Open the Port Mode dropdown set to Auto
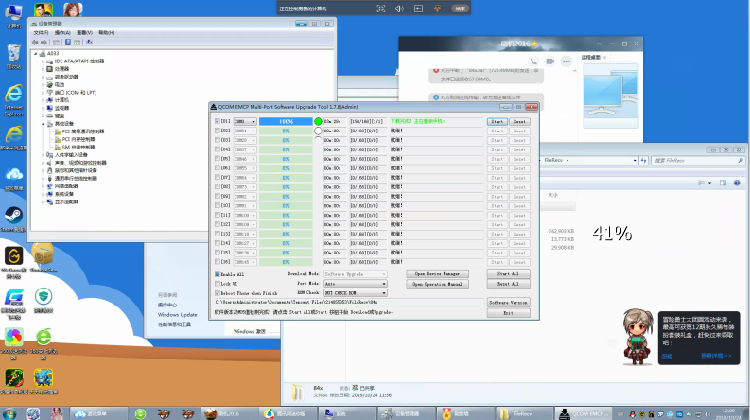Screen dimensions: 750x420 pyautogui.click(x=355, y=284)
